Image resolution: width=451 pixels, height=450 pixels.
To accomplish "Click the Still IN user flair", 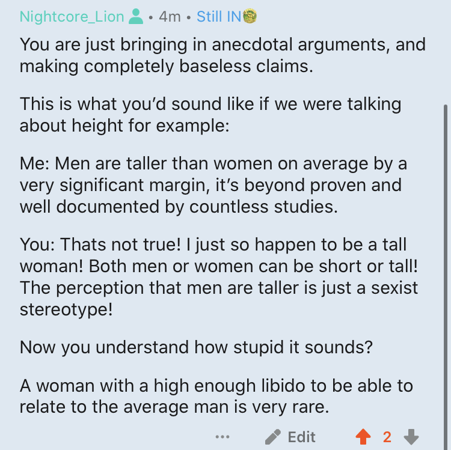I will tap(218, 16).
